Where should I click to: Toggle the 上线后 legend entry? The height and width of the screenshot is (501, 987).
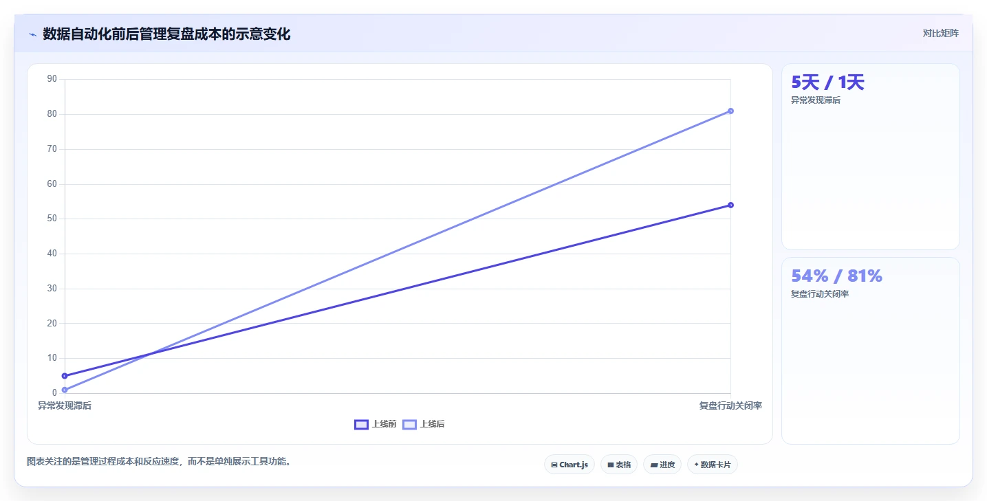pyautogui.click(x=424, y=424)
